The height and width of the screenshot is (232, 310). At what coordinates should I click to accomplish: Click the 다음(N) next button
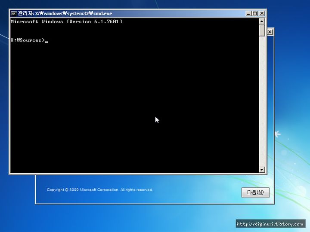[255, 192]
